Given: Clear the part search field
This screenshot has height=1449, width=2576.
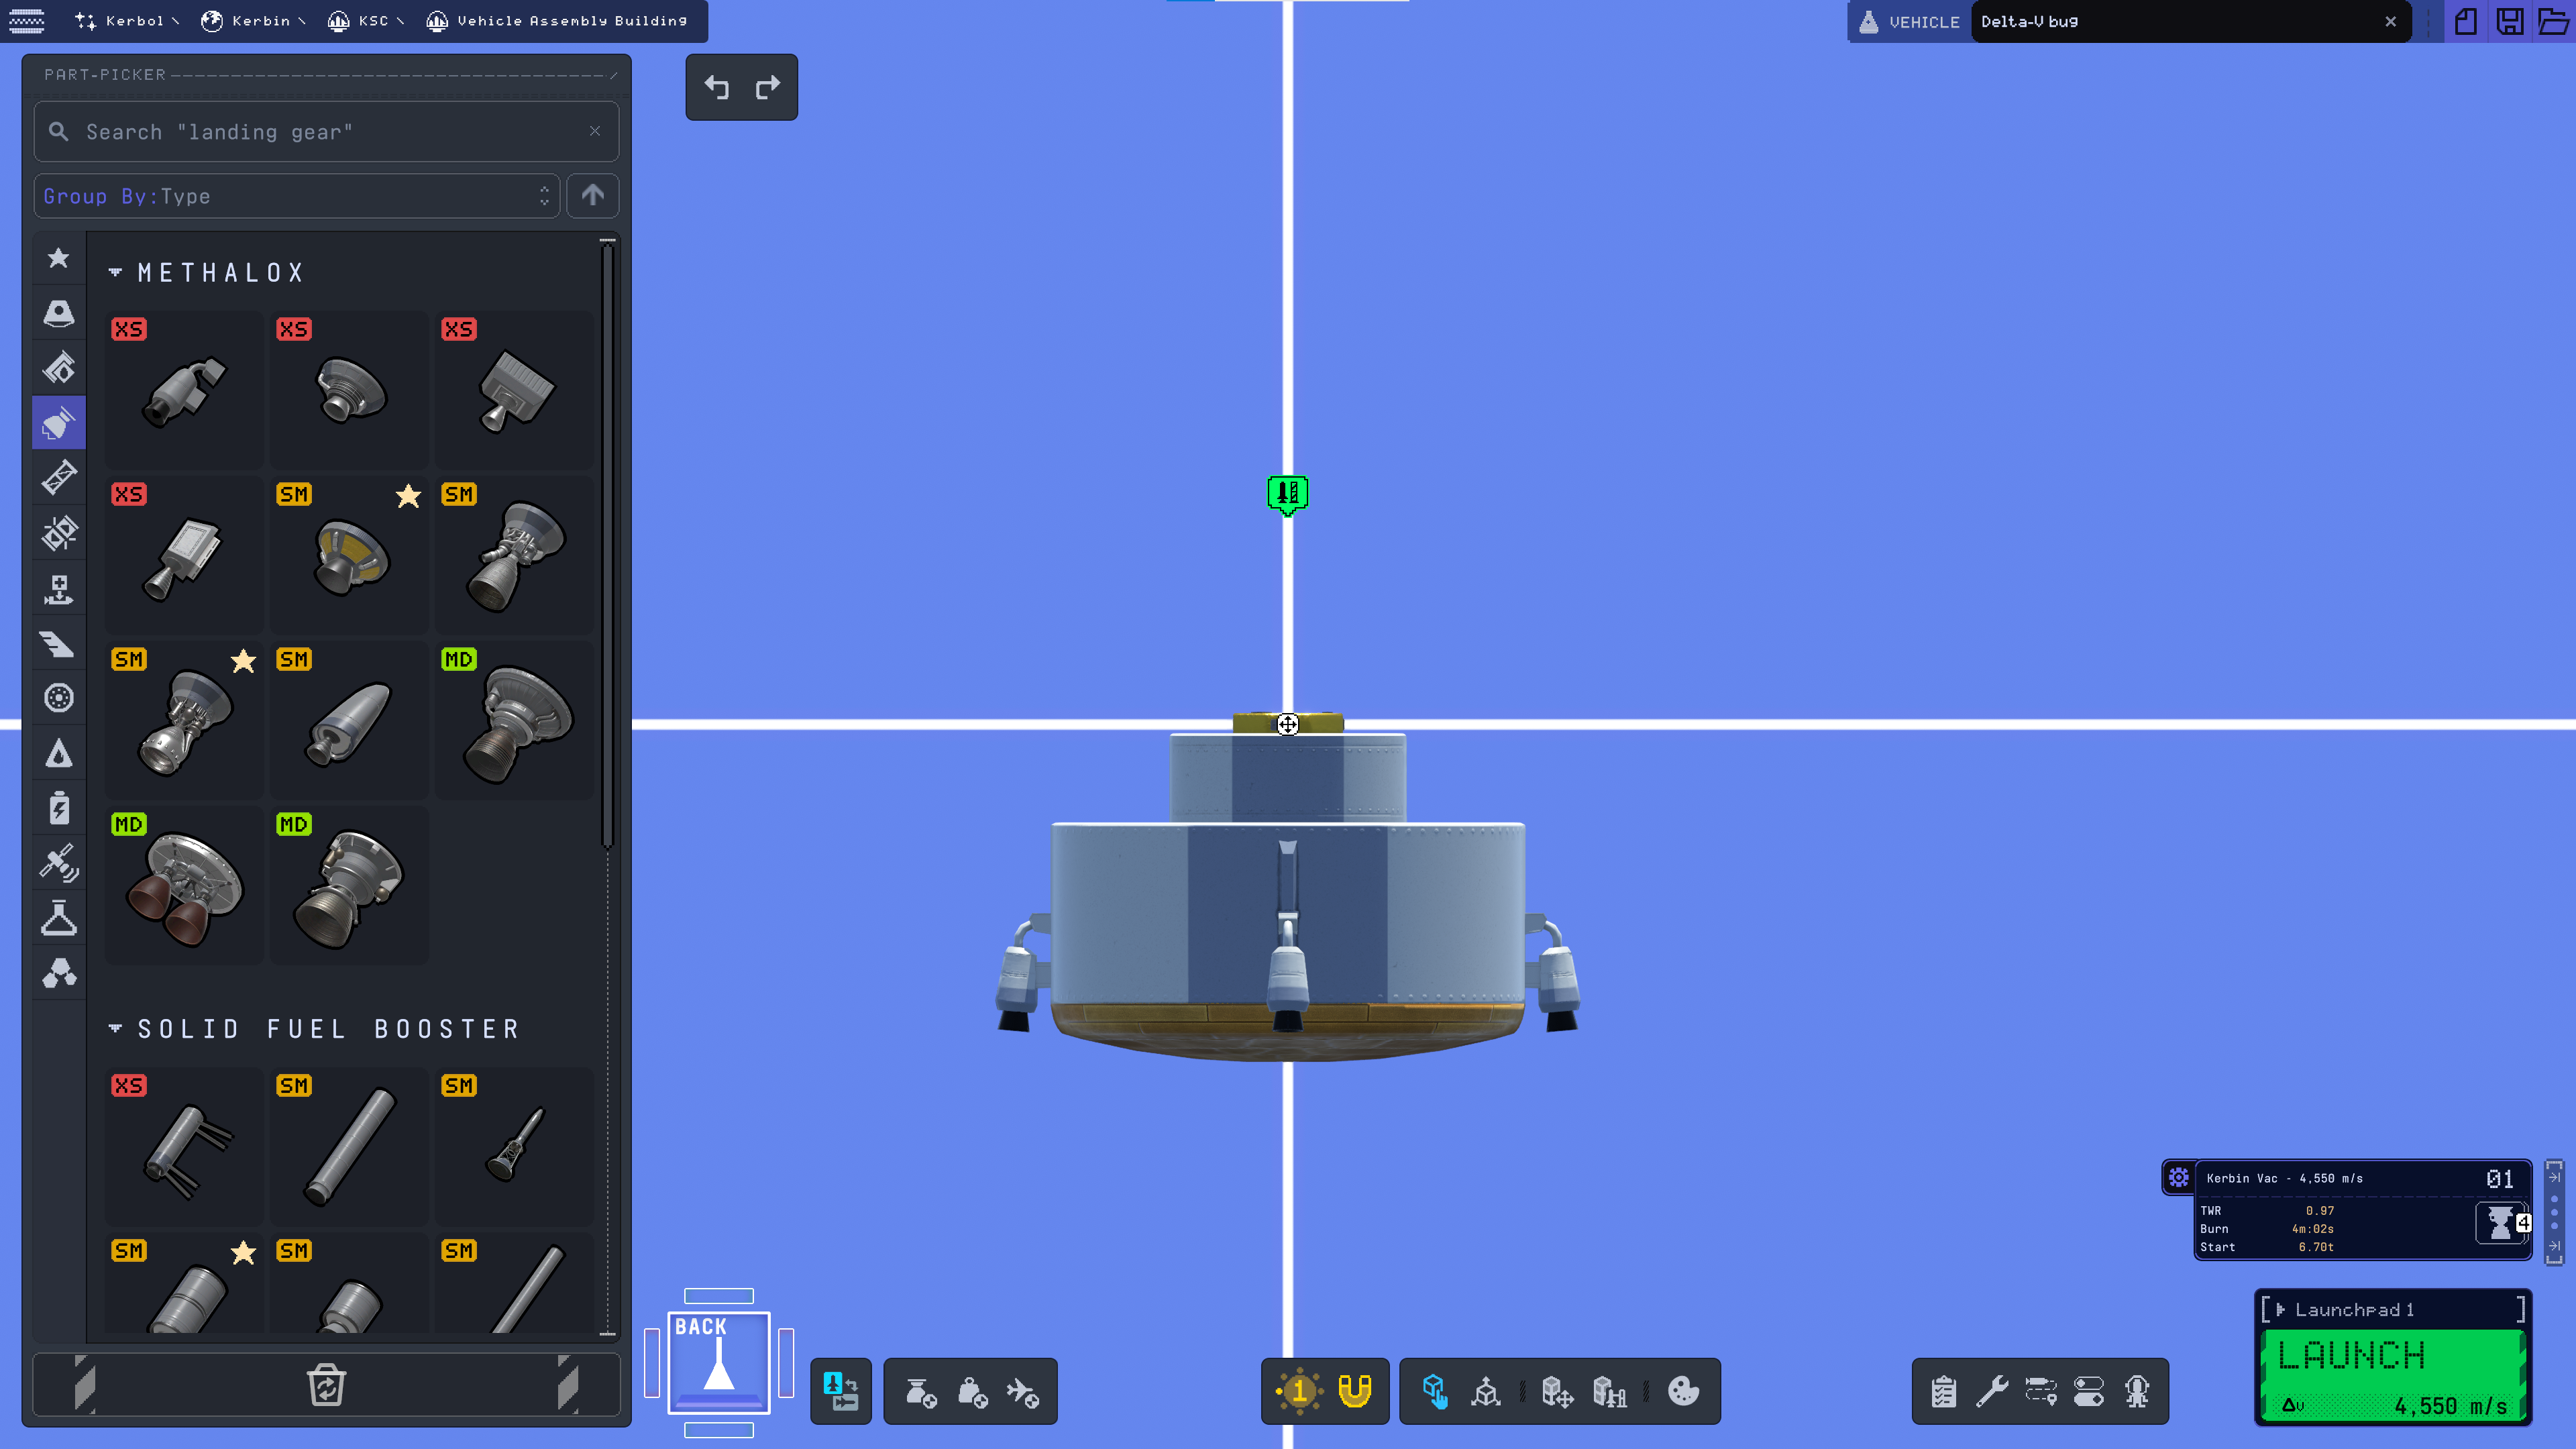Looking at the screenshot, I should coord(595,131).
